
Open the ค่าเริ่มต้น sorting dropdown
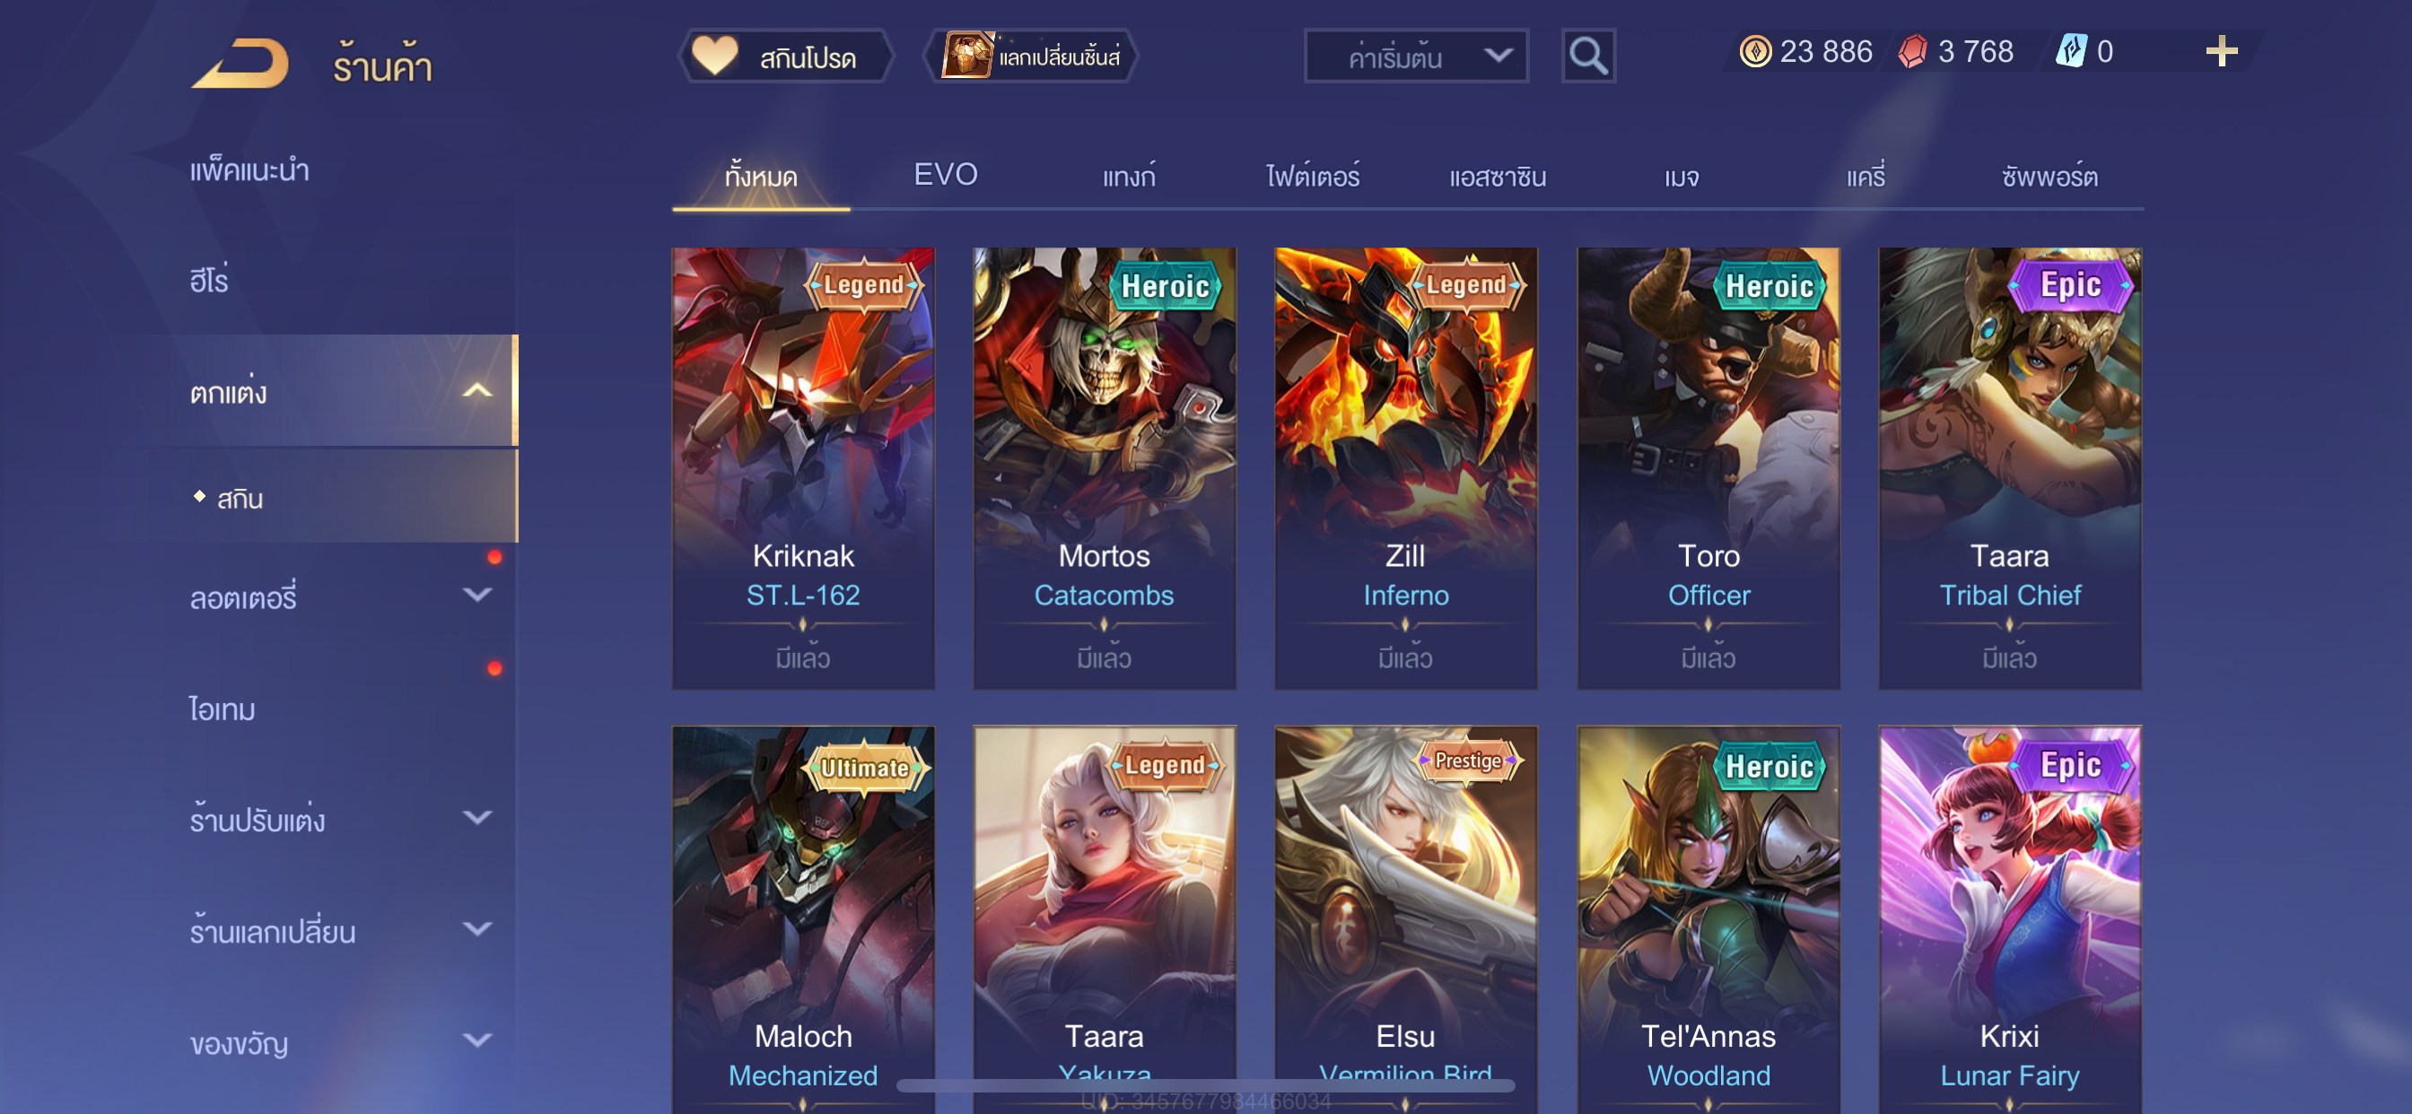click(1416, 57)
